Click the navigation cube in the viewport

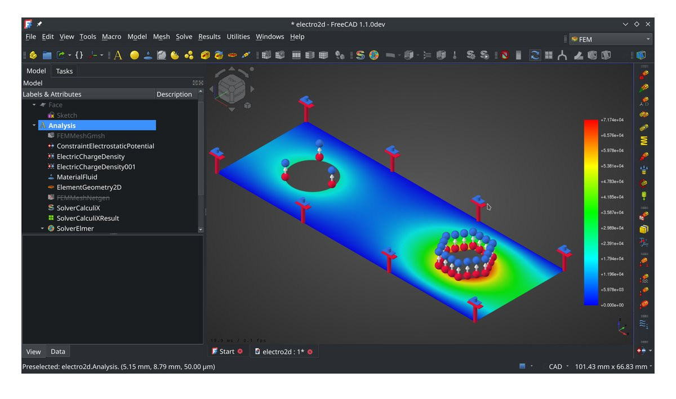click(x=231, y=88)
